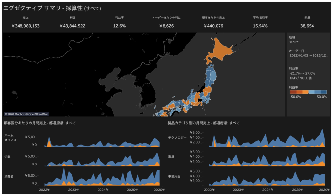The width and height of the screenshot is (333, 196).
Task: Select the 家具 row label
Action: (171, 157)
